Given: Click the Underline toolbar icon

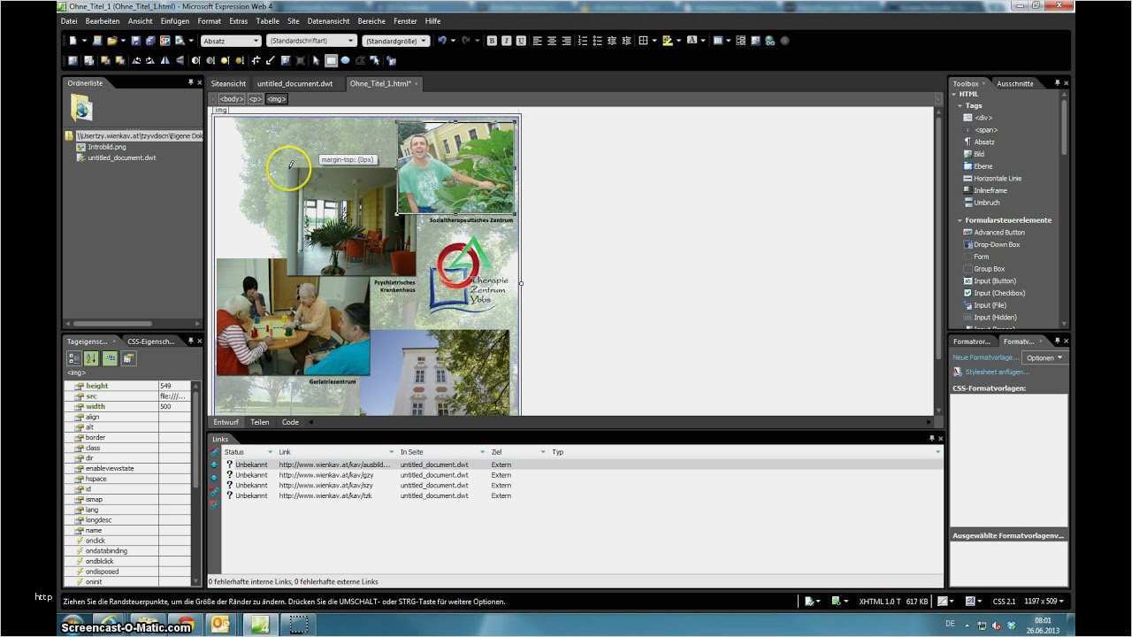Looking at the screenshot, I should (521, 41).
